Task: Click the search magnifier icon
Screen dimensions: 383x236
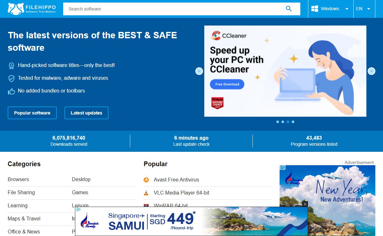Action: 289,9
